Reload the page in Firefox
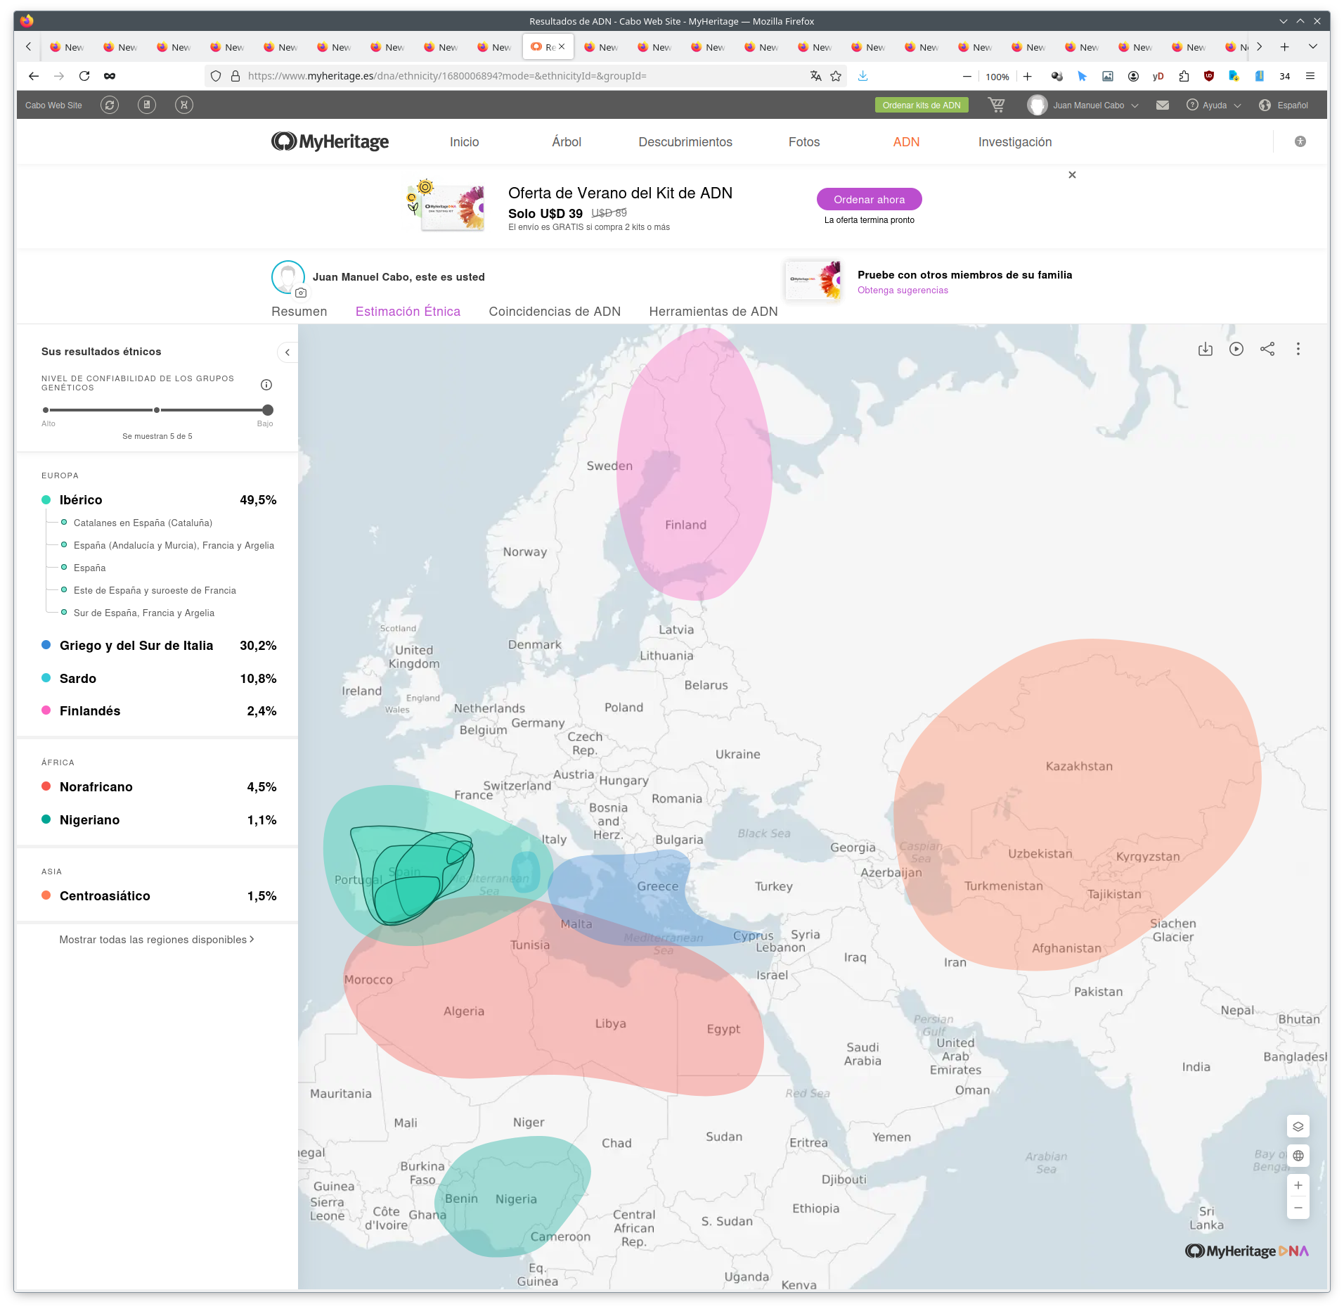1344x1309 pixels. coord(84,76)
